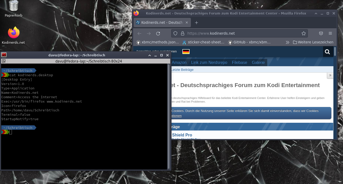Open a new Firefox tab
The height and width of the screenshot is (184, 343).
coord(196,22)
